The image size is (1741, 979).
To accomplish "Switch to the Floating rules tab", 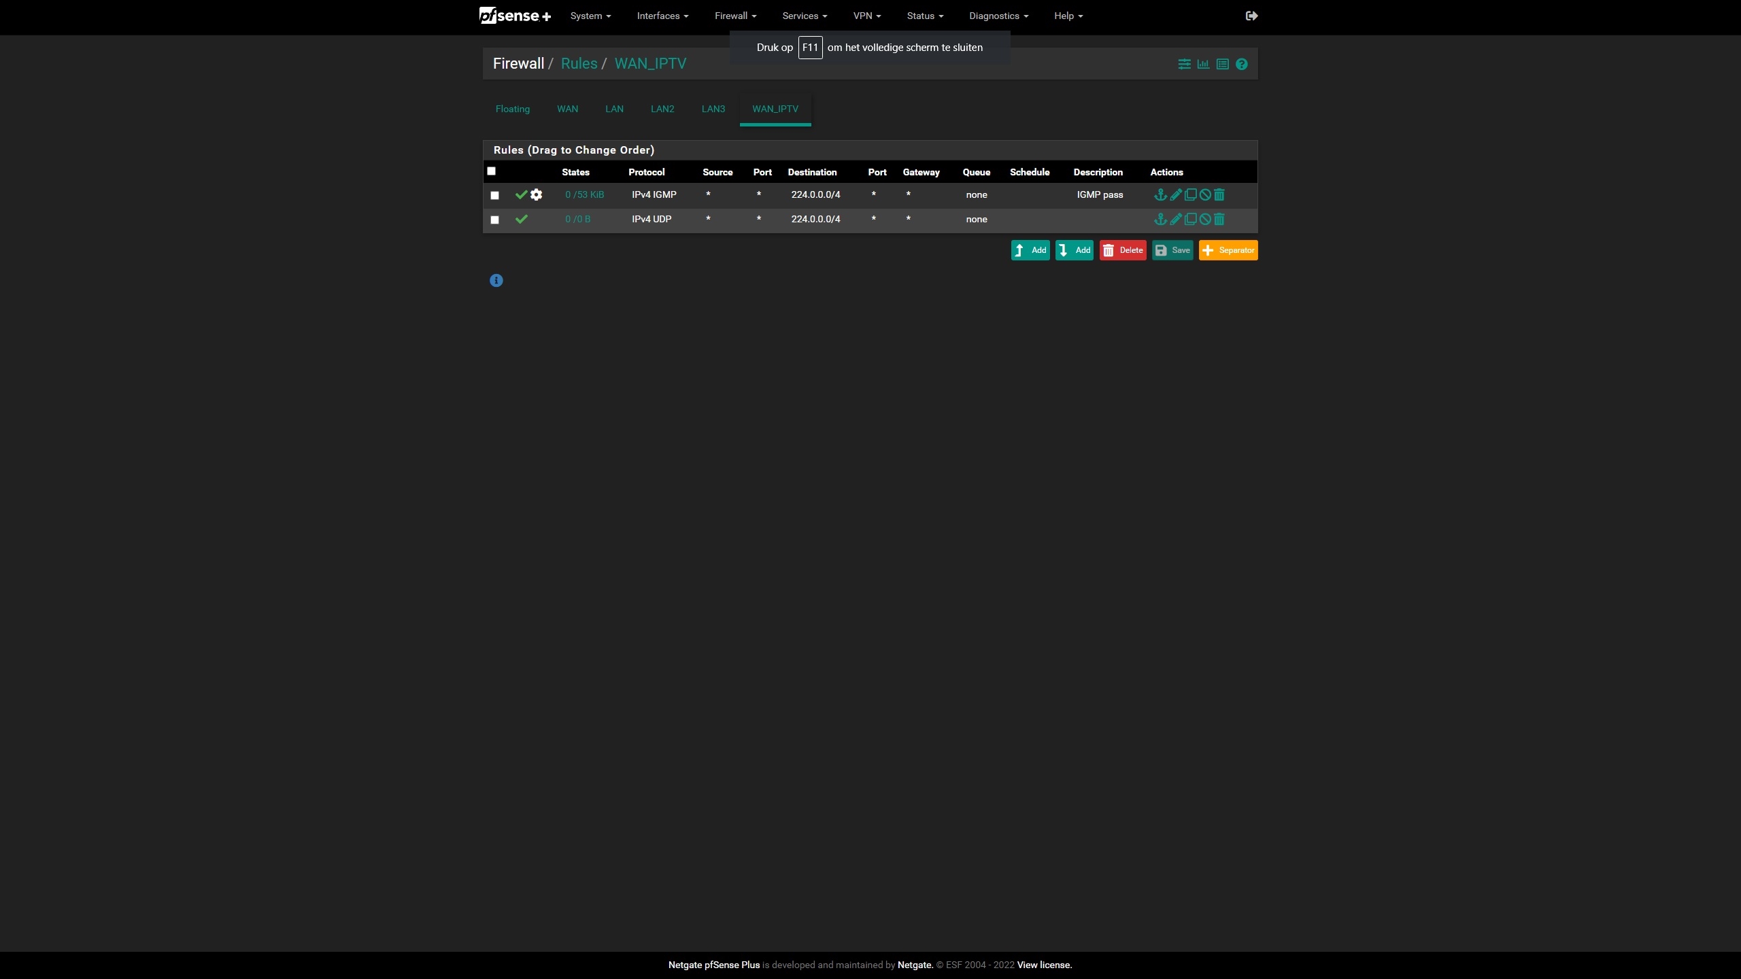I will pyautogui.click(x=513, y=109).
